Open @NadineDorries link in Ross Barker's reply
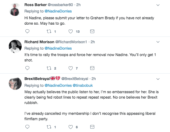This screenshot has width=170, height=132. pyautogui.click(x=58, y=11)
